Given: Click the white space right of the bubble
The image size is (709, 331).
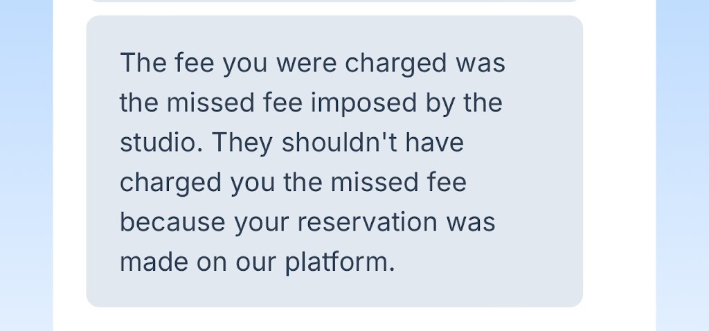Looking at the screenshot, I should pyautogui.click(x=619, y=162).
